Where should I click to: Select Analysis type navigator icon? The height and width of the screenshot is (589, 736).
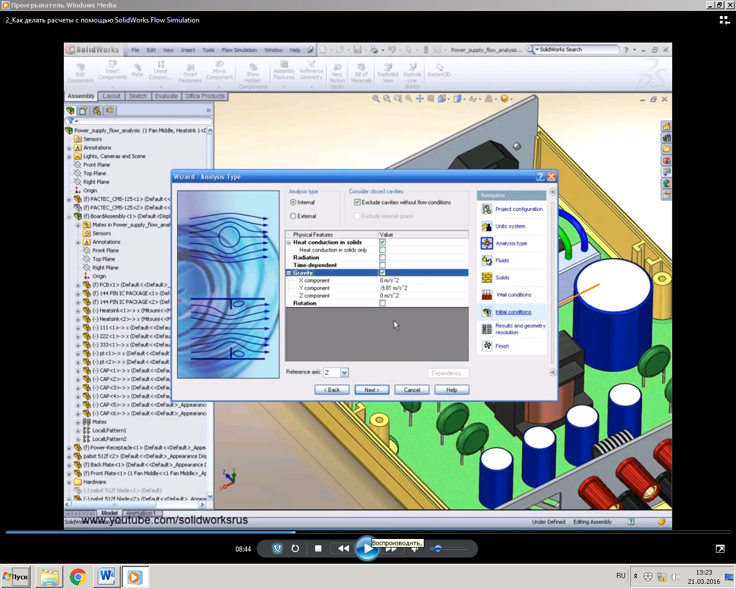[487, 243]
